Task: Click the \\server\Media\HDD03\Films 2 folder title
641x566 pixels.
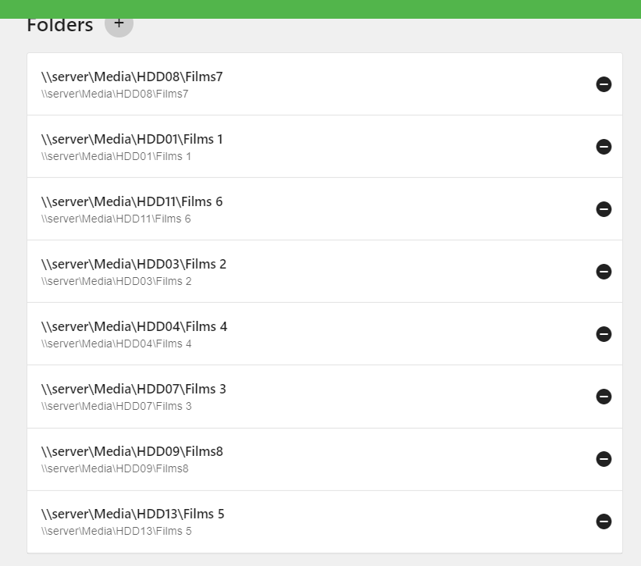Action: click(134, 264)
